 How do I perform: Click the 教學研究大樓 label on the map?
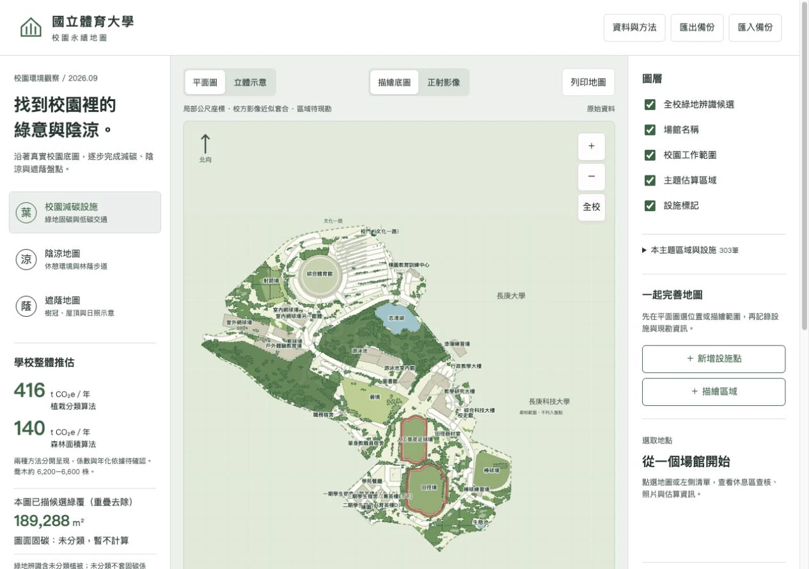point(460,391)
